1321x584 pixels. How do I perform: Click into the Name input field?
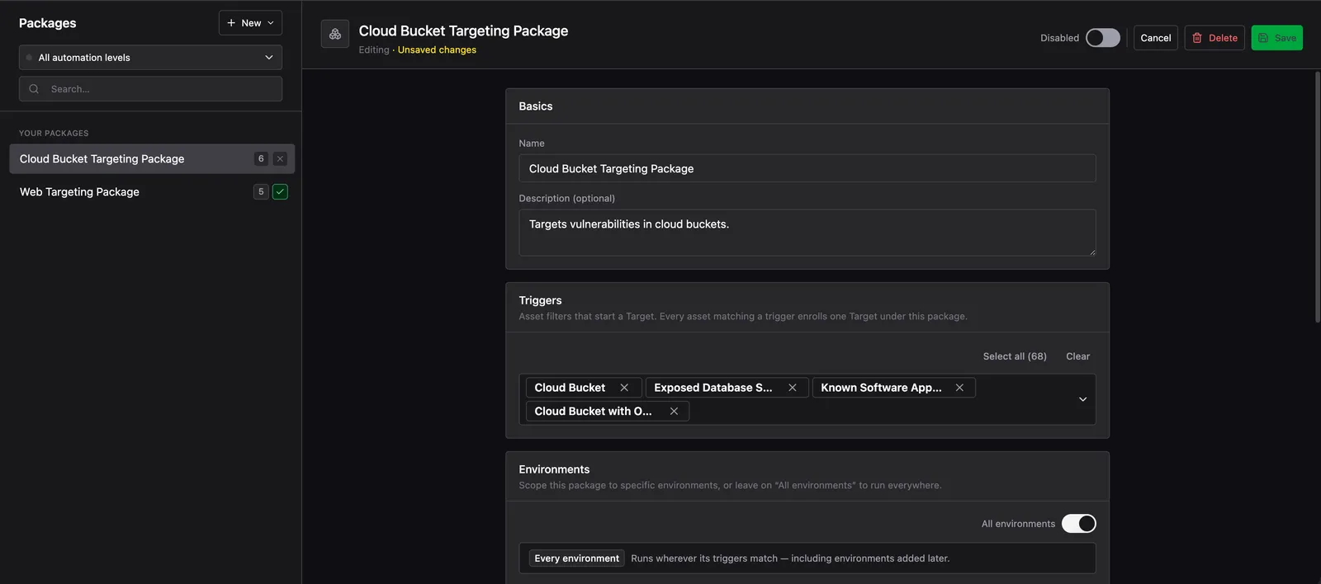pos(807,168)
